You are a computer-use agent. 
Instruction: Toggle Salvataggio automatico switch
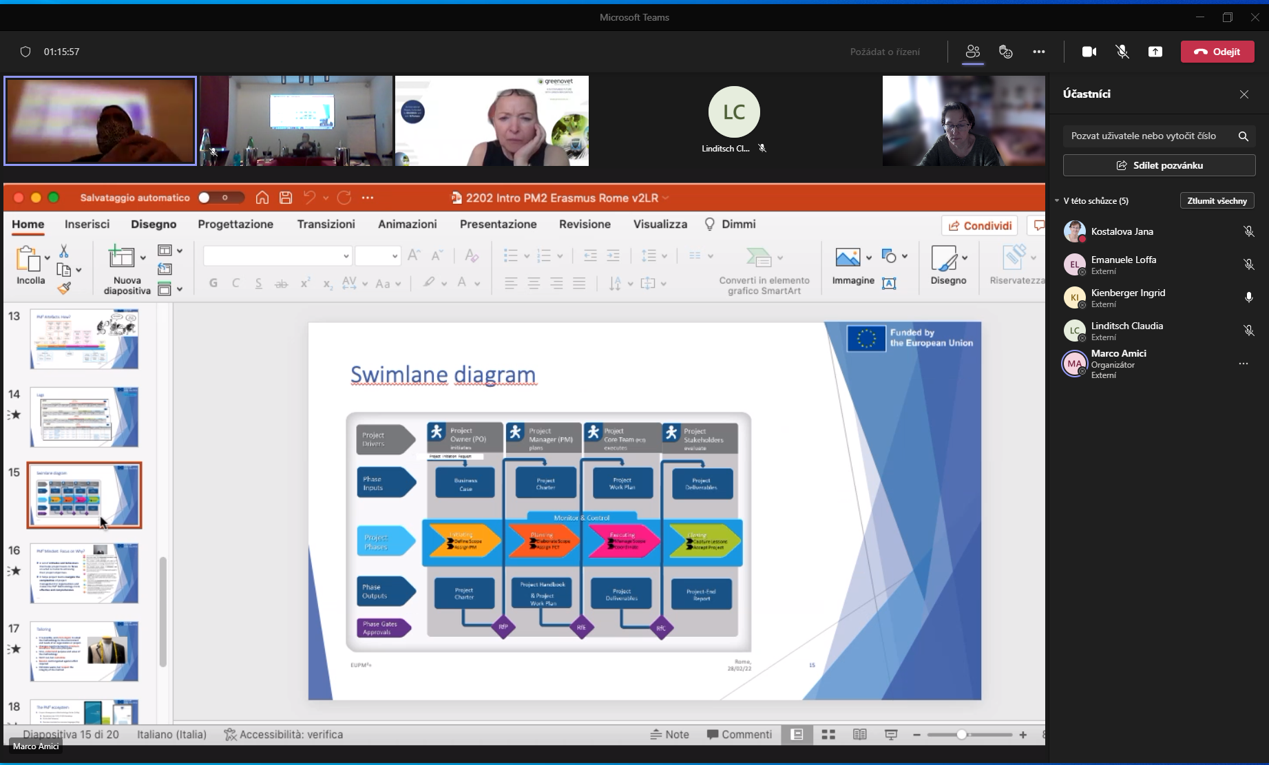[220, 198]
